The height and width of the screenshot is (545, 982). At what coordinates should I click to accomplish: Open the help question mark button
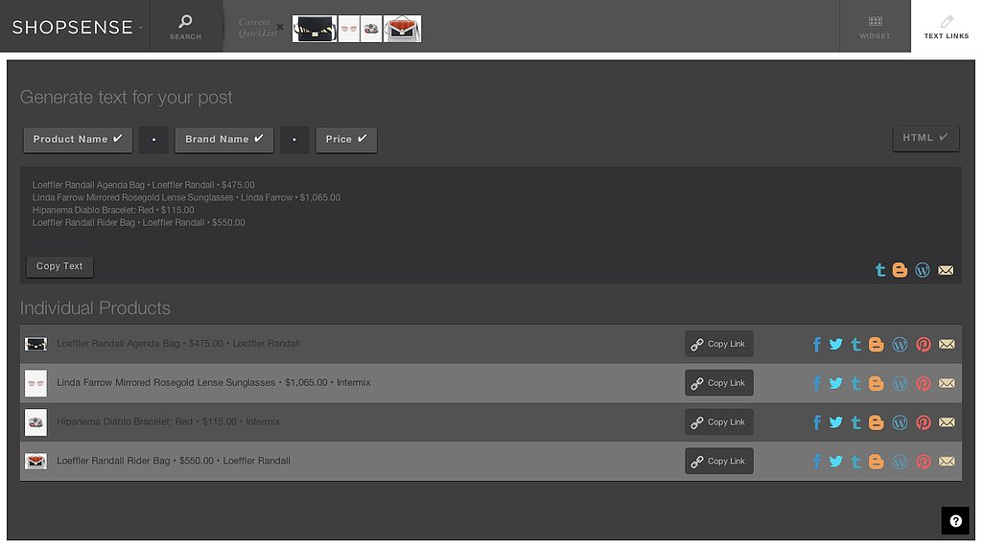coord(955,521)
